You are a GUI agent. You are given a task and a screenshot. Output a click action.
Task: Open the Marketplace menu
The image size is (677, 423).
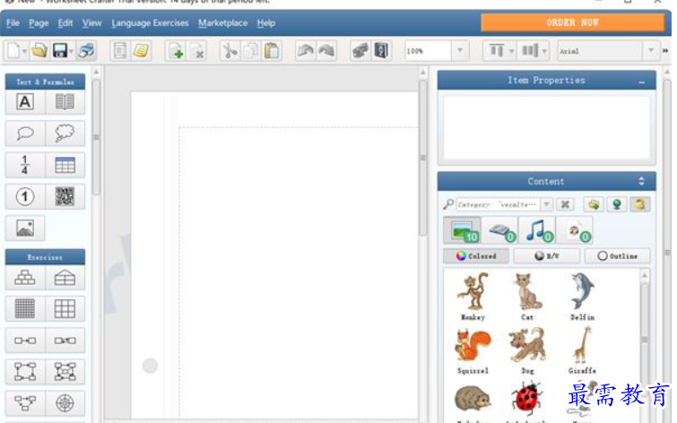[222, 23]
